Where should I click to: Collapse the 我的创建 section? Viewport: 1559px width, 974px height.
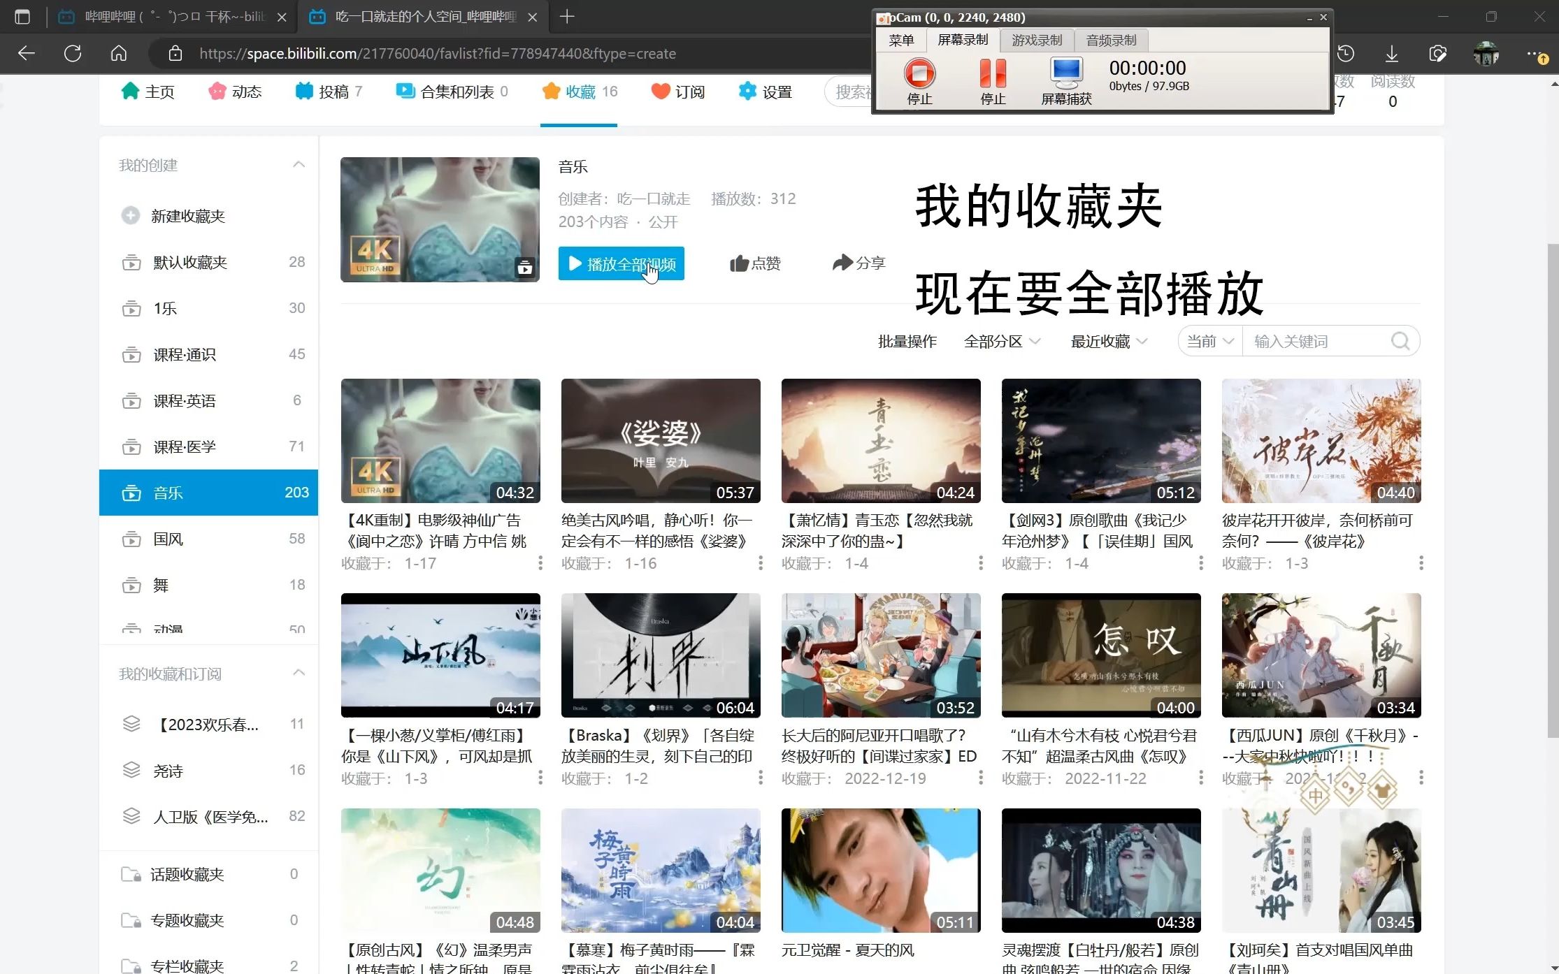(x=299, y=165)
